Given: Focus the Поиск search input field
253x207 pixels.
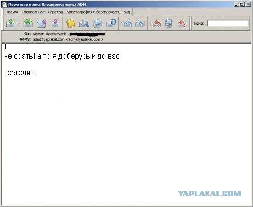Looking at the screenshot, I should [228, 23].
